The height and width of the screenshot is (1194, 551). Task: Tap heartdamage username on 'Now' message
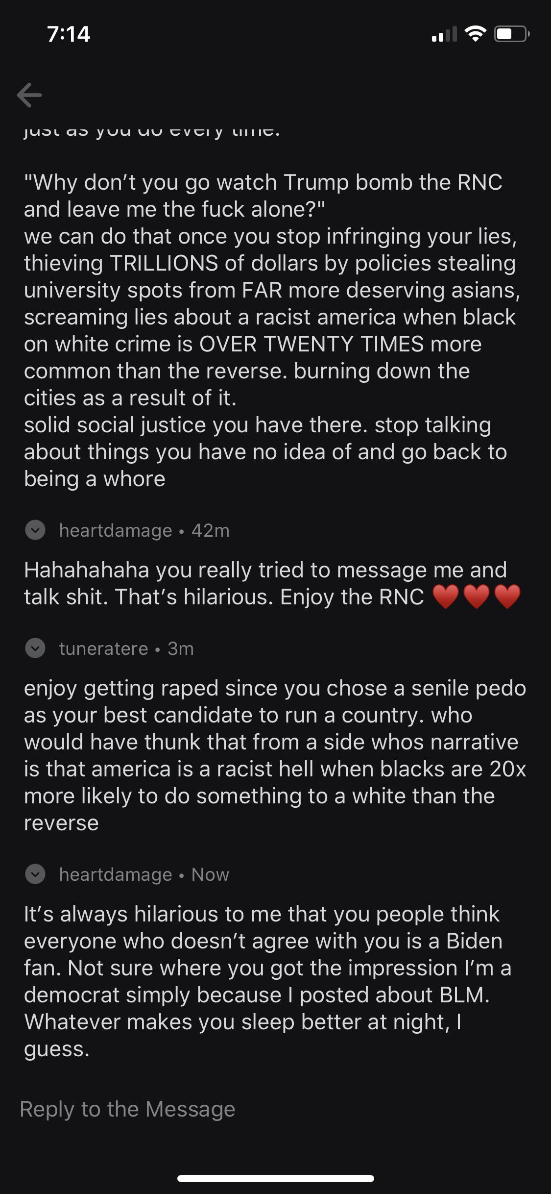pyautogui.click(x=116, y=874)
